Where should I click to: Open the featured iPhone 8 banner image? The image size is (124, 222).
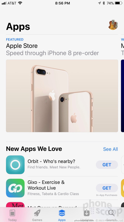pyautogui.click(x=62, y=96)
